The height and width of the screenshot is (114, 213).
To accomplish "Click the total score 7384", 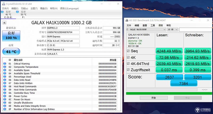I will [183, 83].
